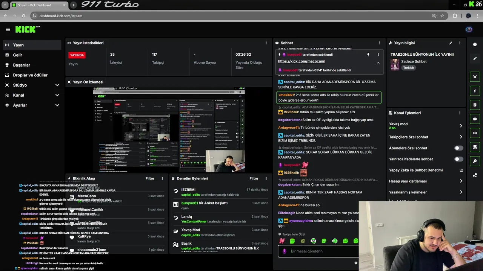This screenshot has height=271, width=483.
Task: Open external link icon for Yapay Zeka Denetimi
Action: click(x=461, y=170)
